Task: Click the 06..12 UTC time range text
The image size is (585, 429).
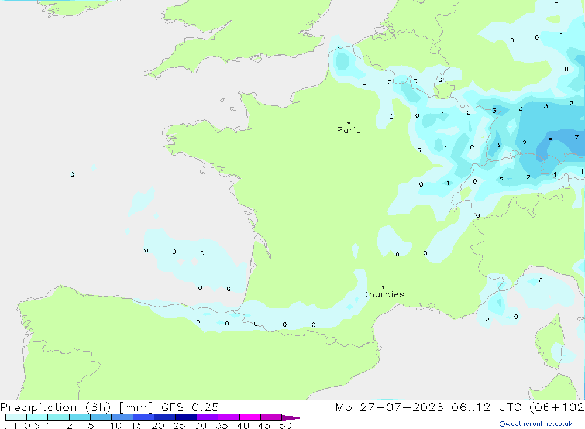Action: pyautogui.click(x=486, y=407)
